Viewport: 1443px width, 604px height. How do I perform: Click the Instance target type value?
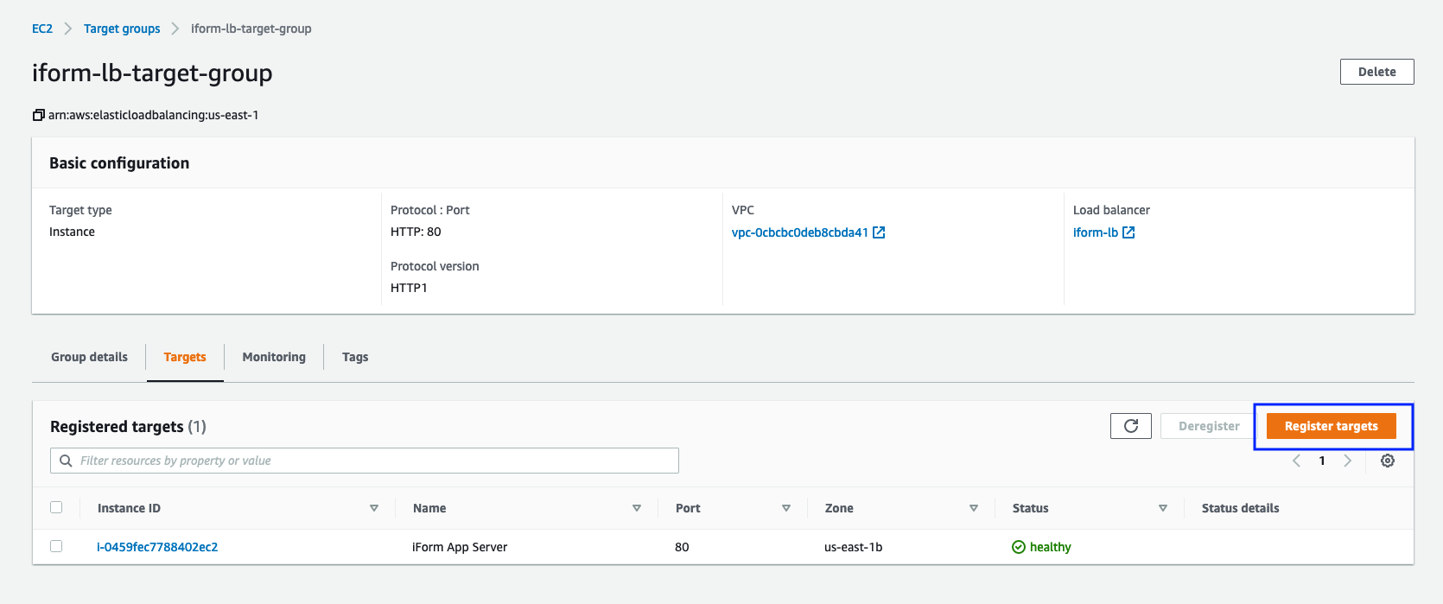[x=72, y=232]
